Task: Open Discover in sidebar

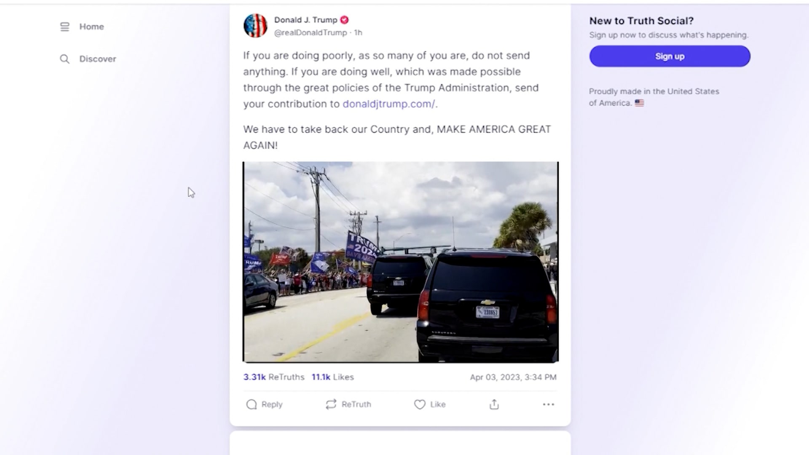Action: [97, 59]
